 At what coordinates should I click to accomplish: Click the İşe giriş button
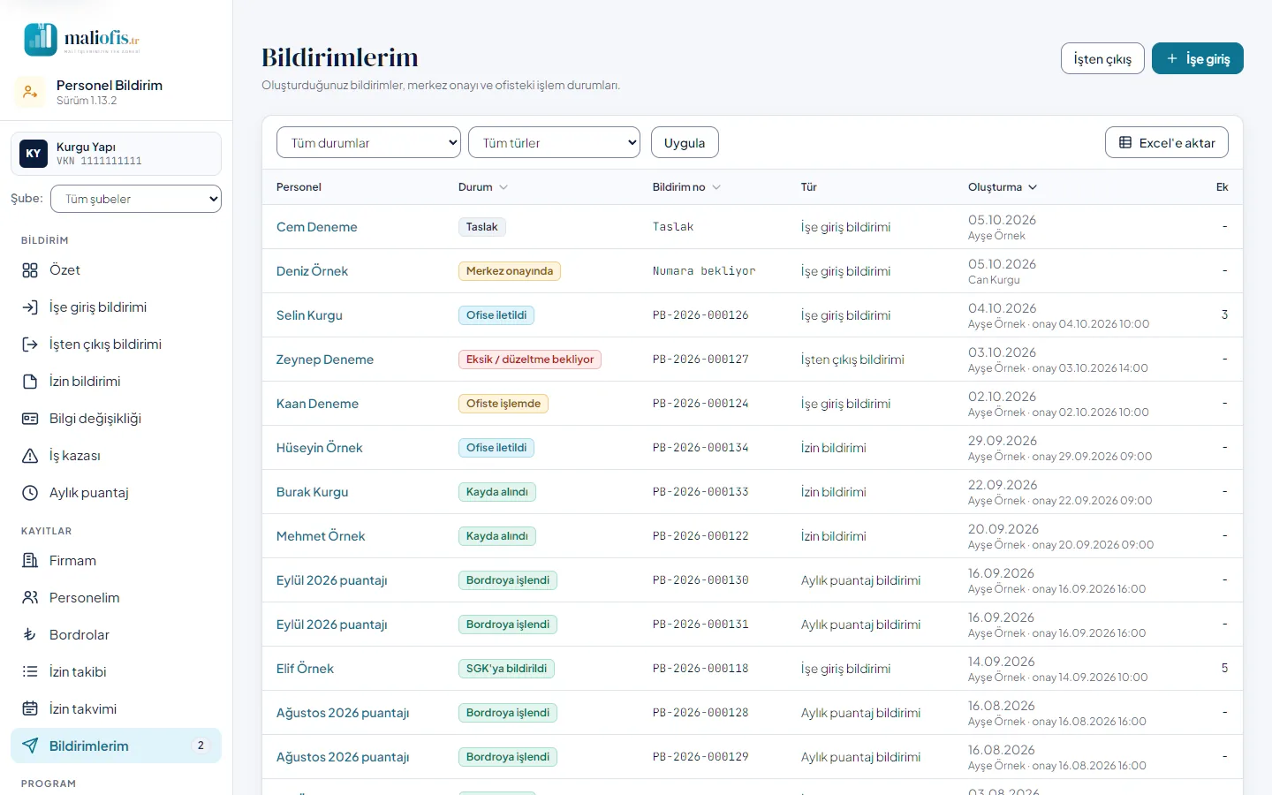(x=1198, y=58)
